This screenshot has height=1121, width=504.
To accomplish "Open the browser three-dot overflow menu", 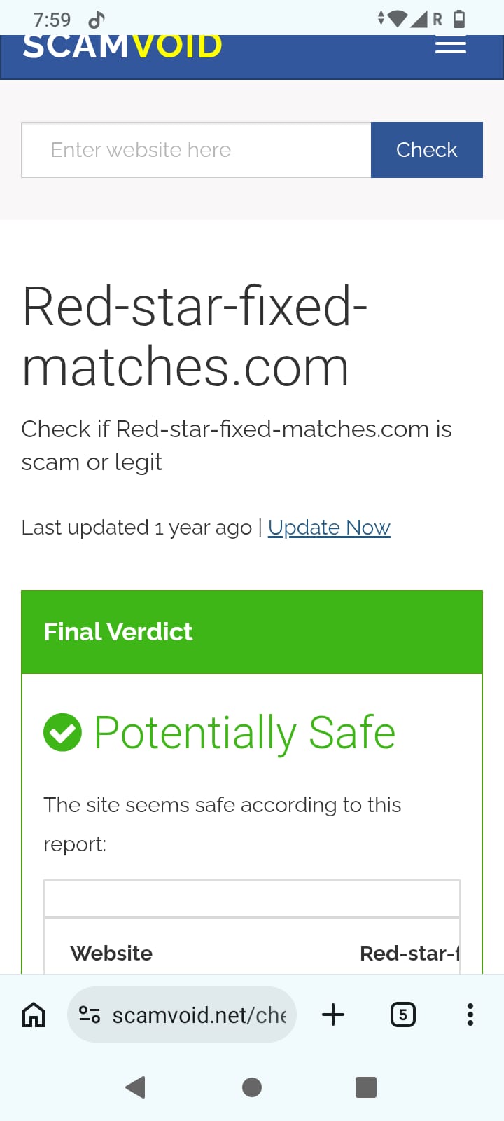I will click(470, 1015).
